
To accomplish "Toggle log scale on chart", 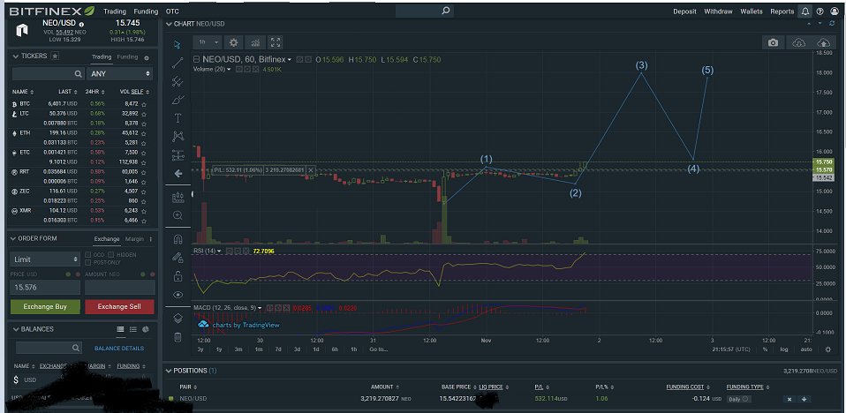I will tap(784, 349).
